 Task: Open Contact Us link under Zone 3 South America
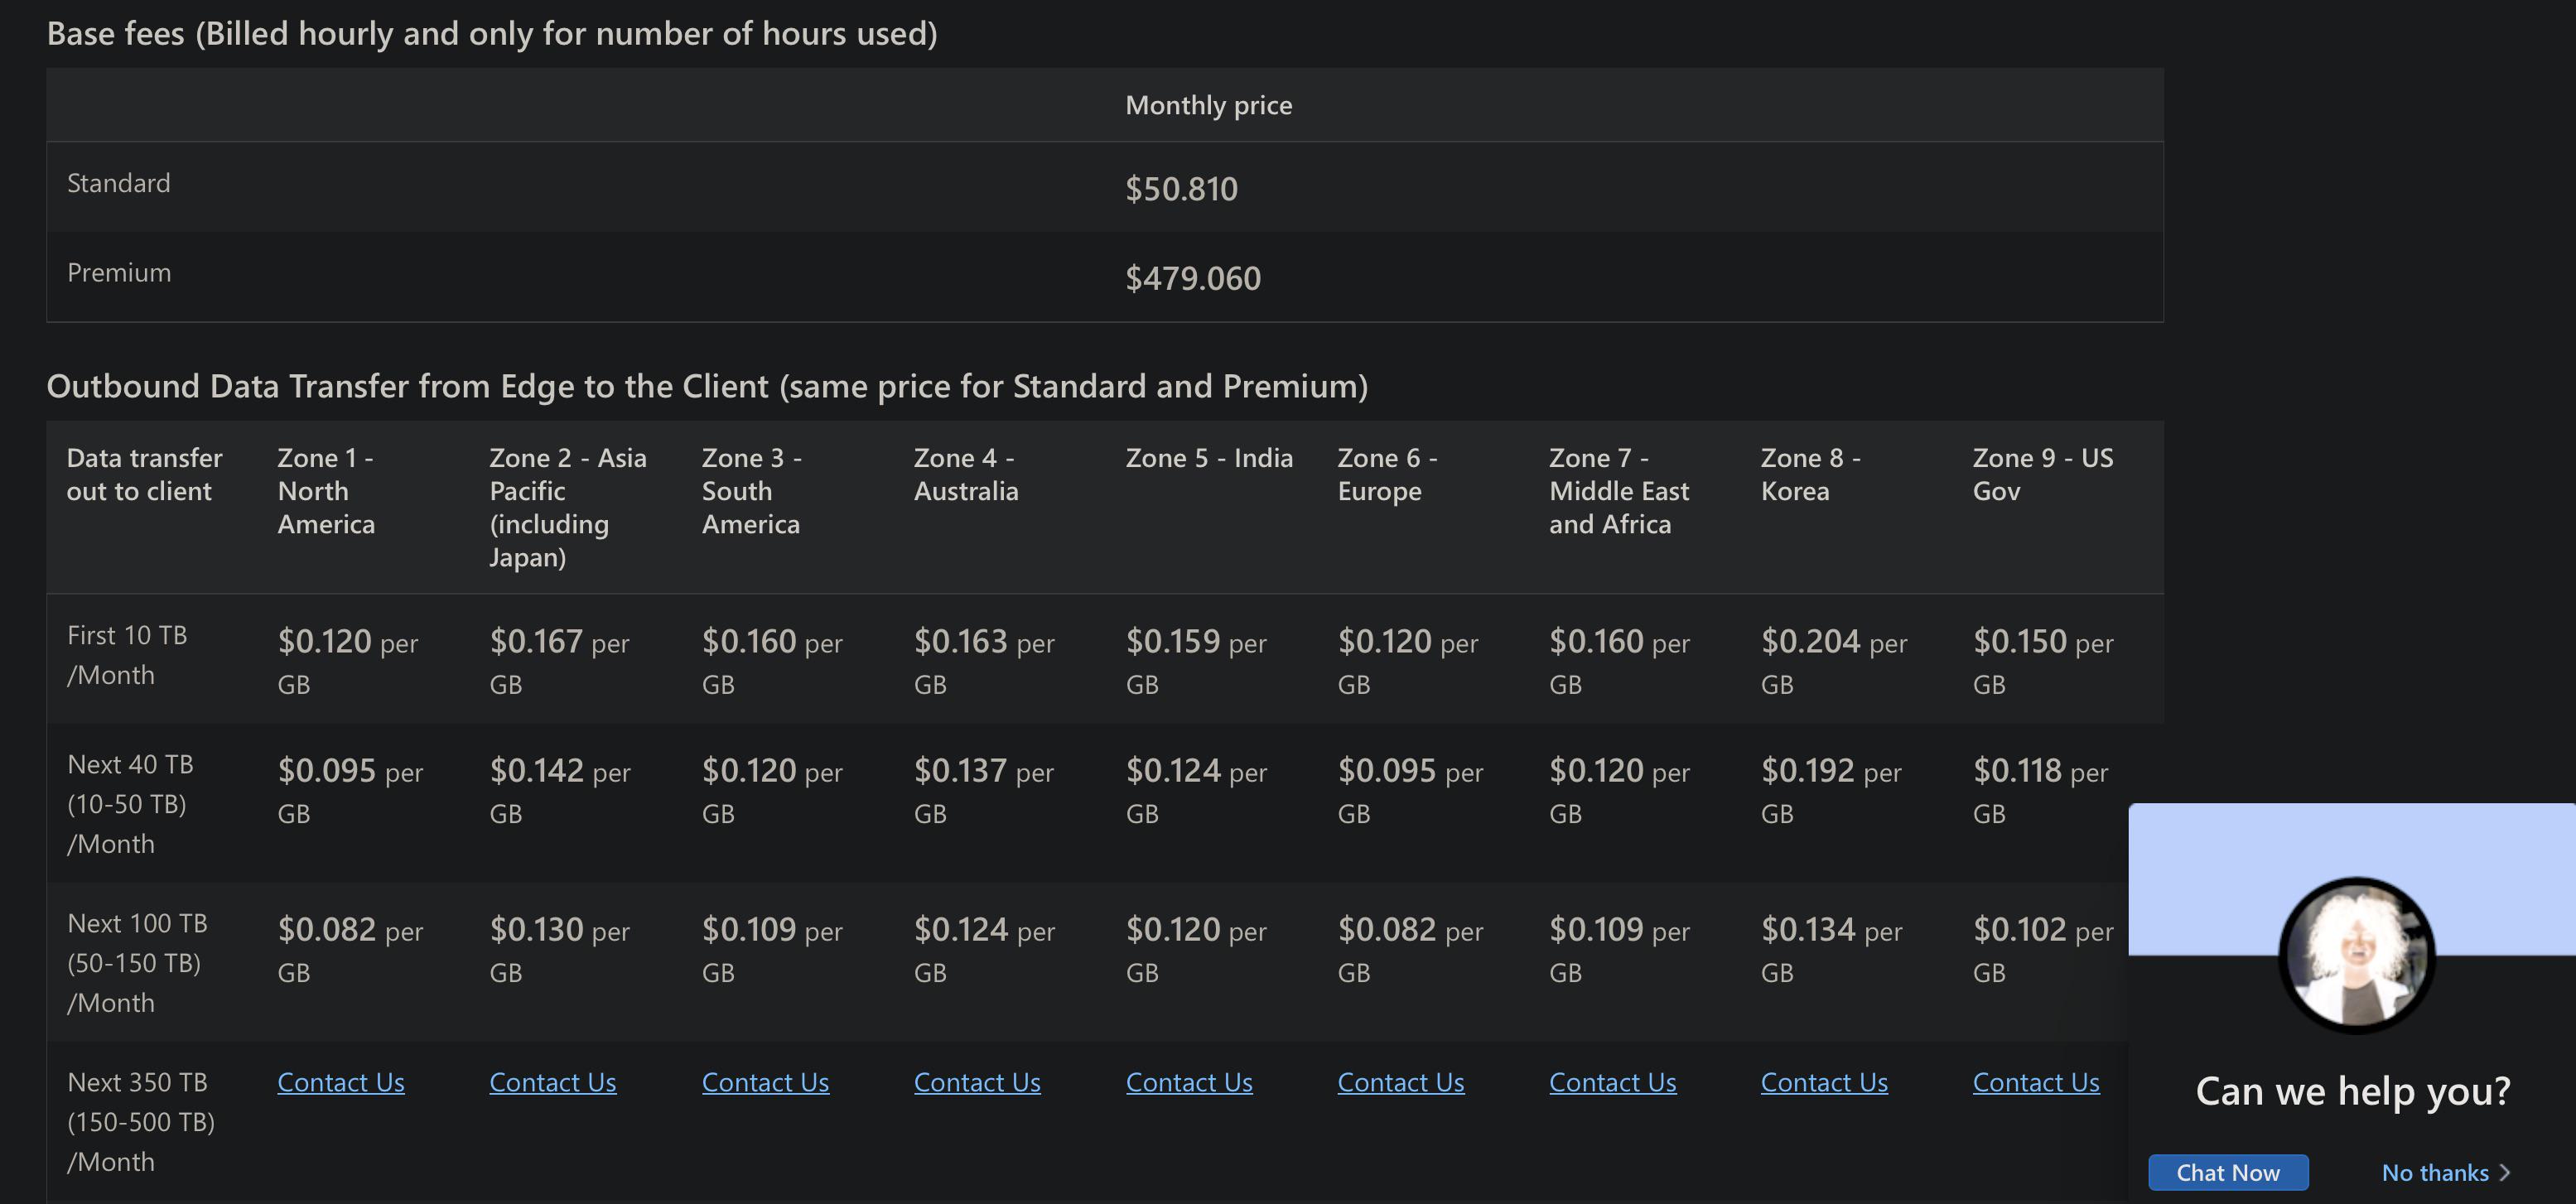click(x=765, y=1082)
